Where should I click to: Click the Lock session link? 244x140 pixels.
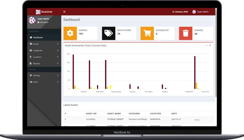(x=43, y=22)
